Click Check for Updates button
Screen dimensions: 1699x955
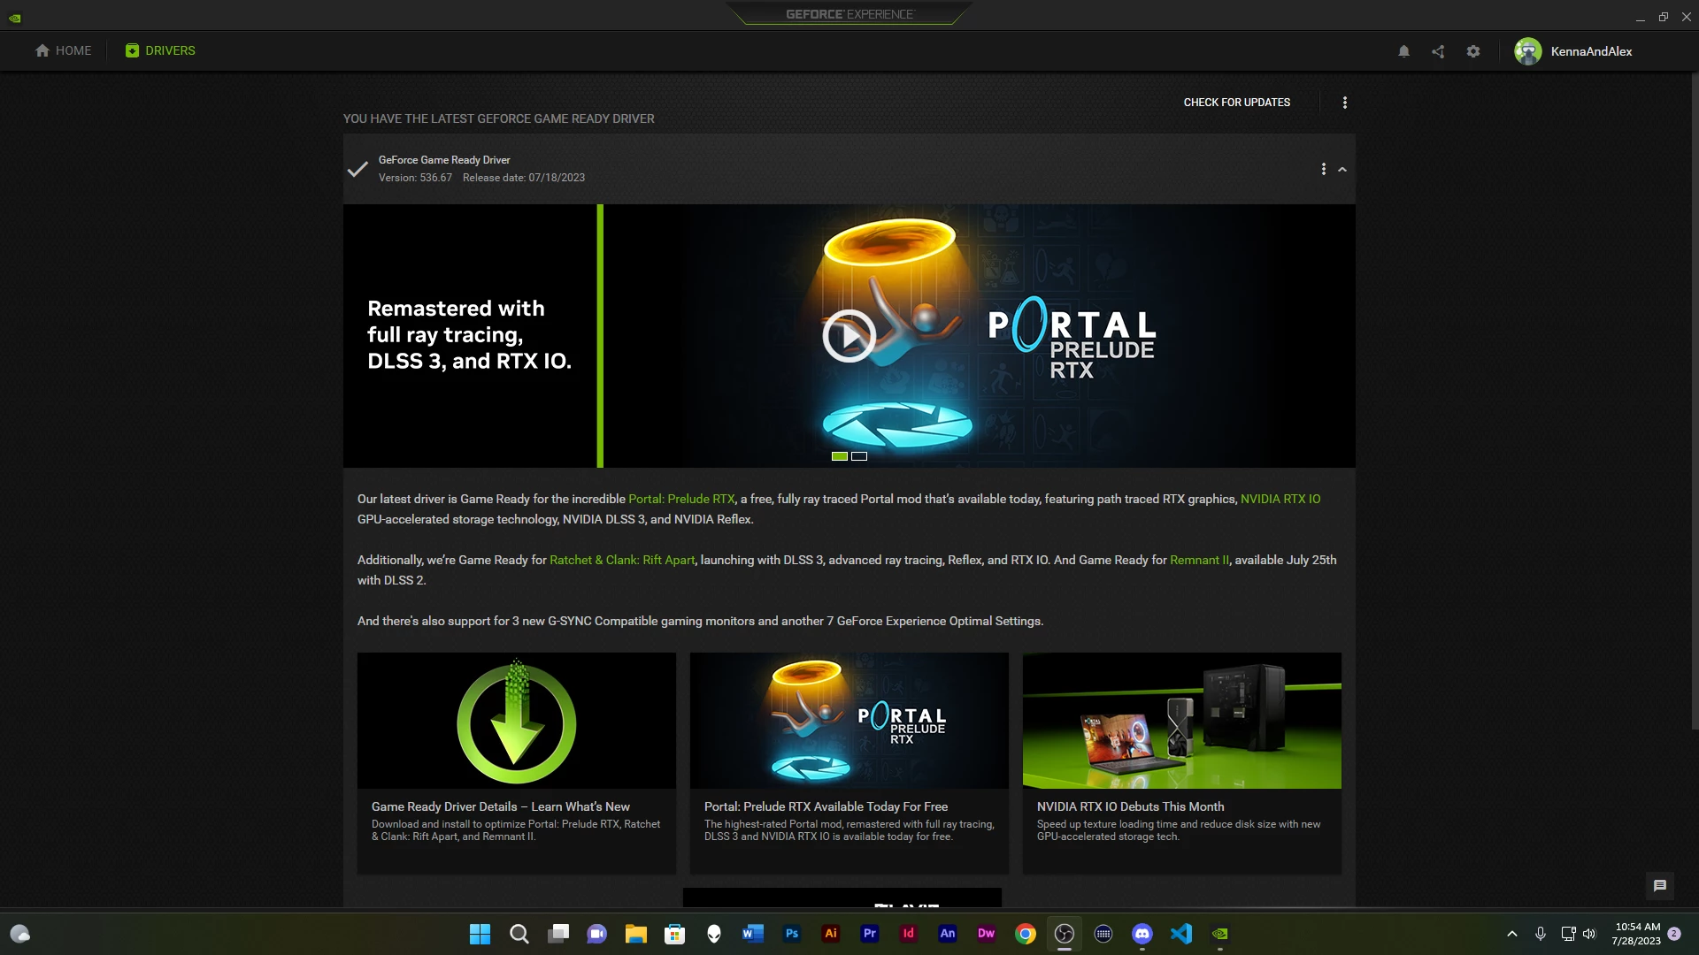point(1236,103)
